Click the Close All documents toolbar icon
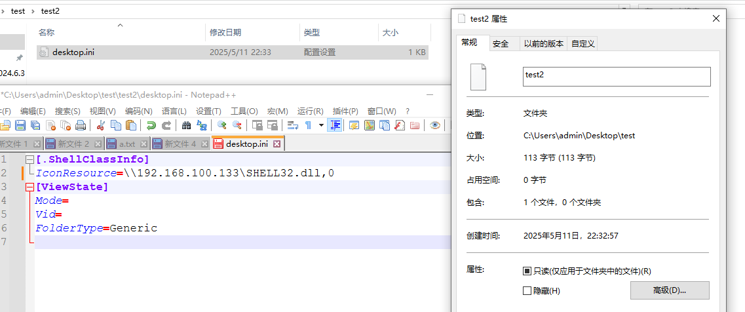745x312 pixels. [x=66, y=125]
